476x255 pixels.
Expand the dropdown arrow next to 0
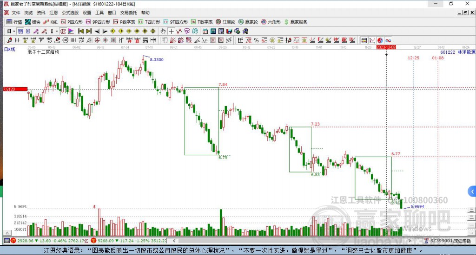click(57, 31)
